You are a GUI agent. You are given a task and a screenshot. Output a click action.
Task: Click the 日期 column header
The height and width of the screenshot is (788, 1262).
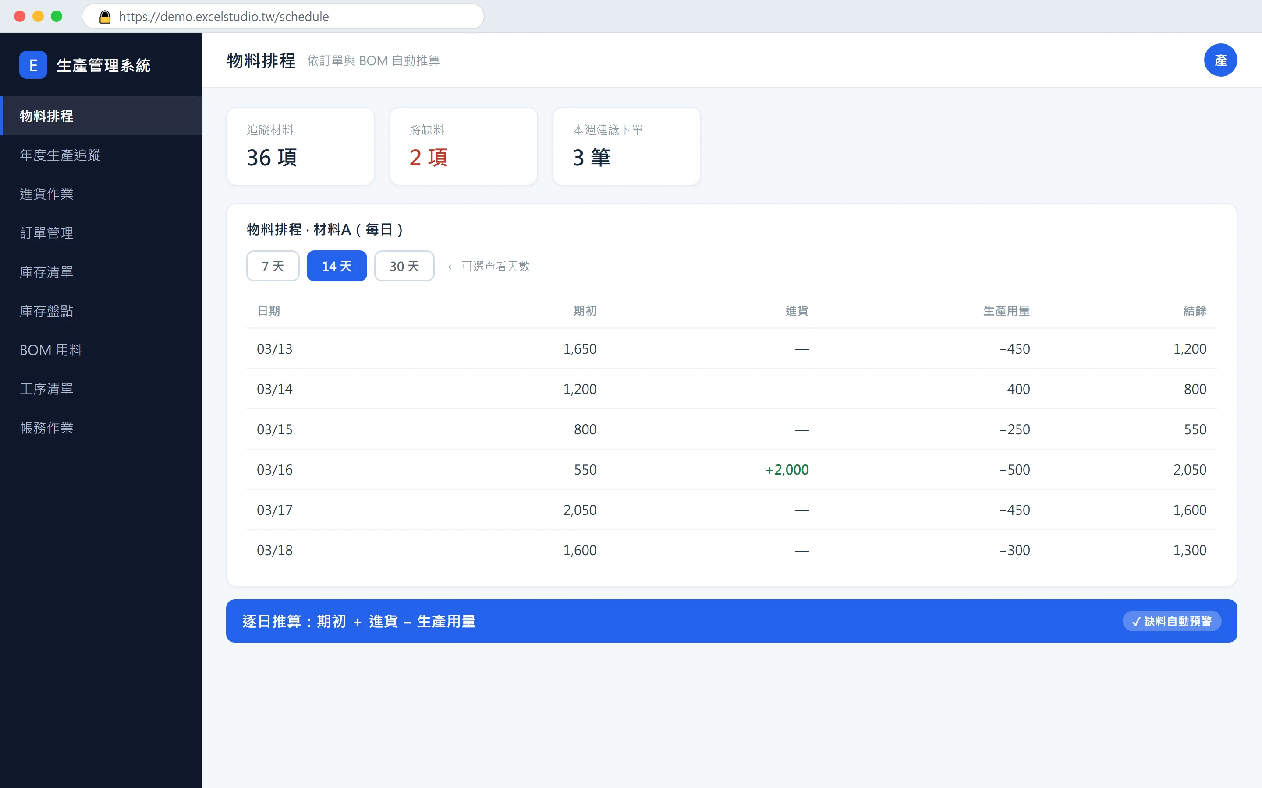tap(269, 311)
